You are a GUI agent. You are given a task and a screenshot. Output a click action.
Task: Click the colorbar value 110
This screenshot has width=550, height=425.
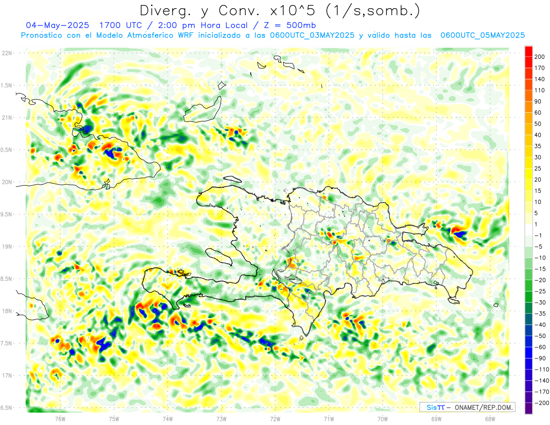tap(540, 90)
